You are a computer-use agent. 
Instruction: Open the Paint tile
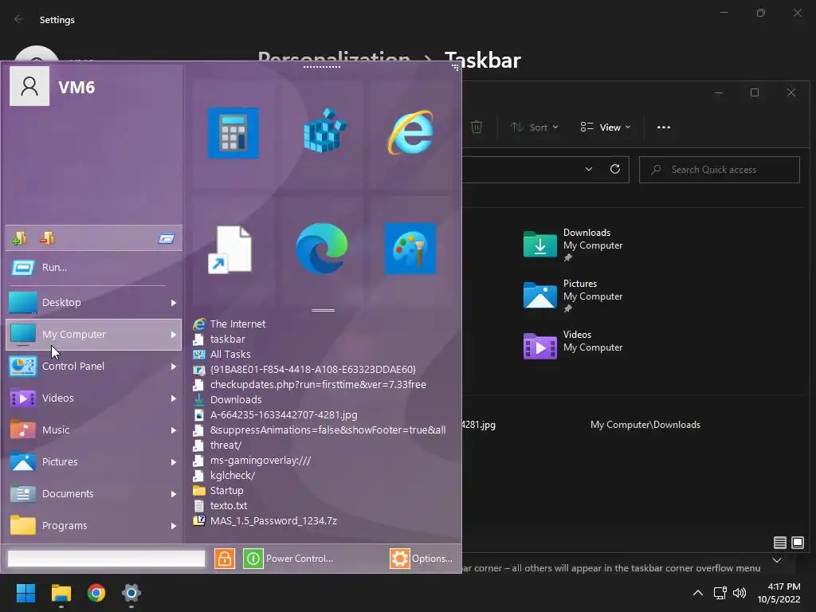[x=410, y=249]
